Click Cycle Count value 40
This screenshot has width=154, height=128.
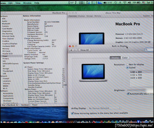click(x=40, y=51)
